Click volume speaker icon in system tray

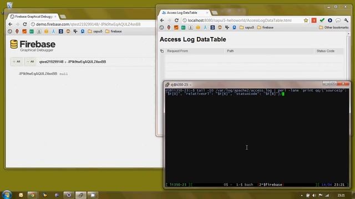314,195
